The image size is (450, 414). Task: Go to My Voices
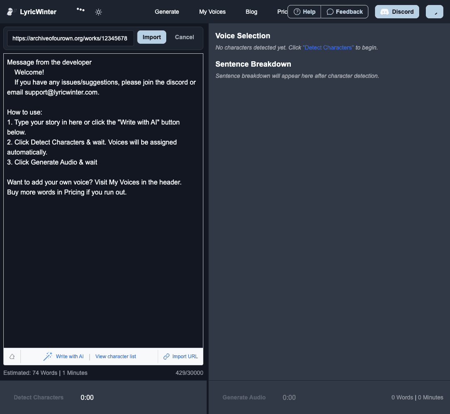coord(212,12)
